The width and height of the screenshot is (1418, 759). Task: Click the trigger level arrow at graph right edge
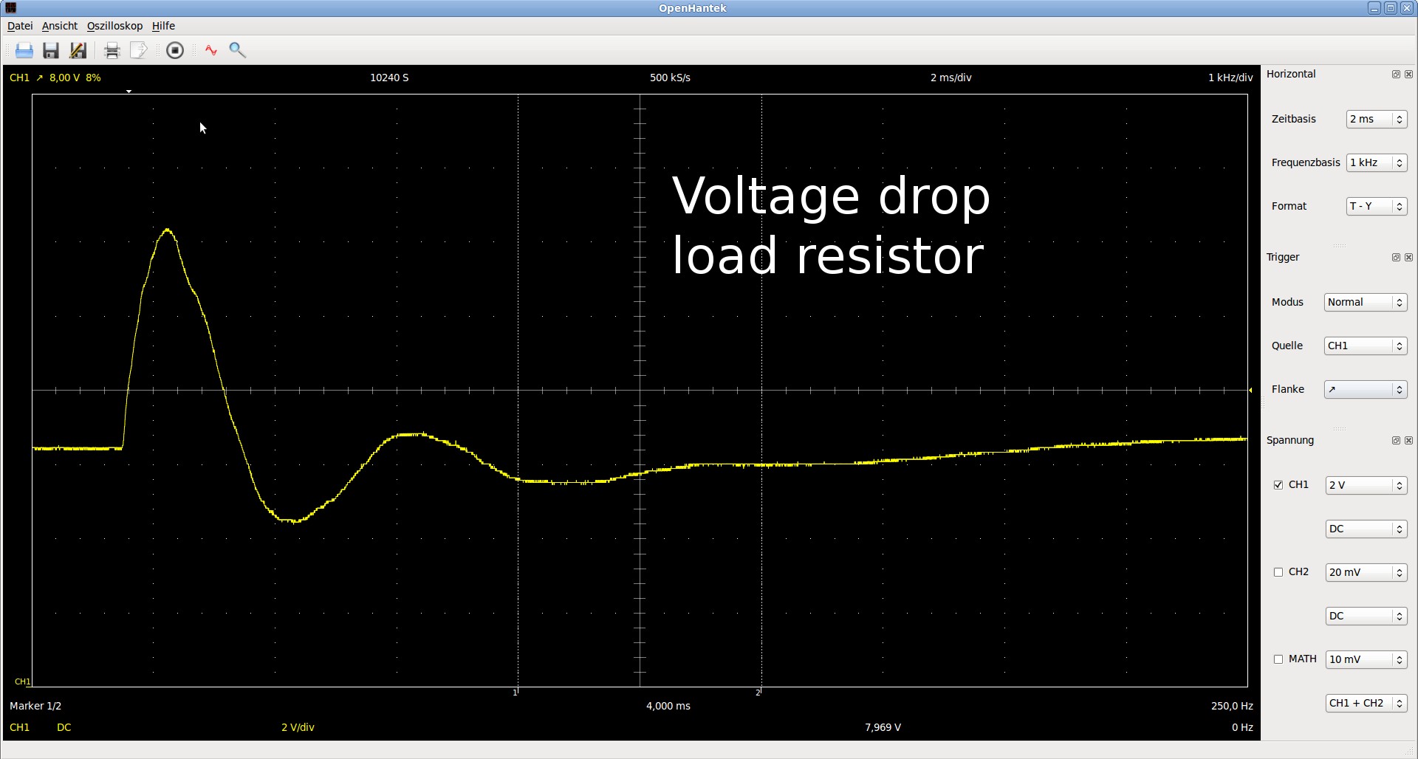pyautogui.click(x=1250, y=390)
